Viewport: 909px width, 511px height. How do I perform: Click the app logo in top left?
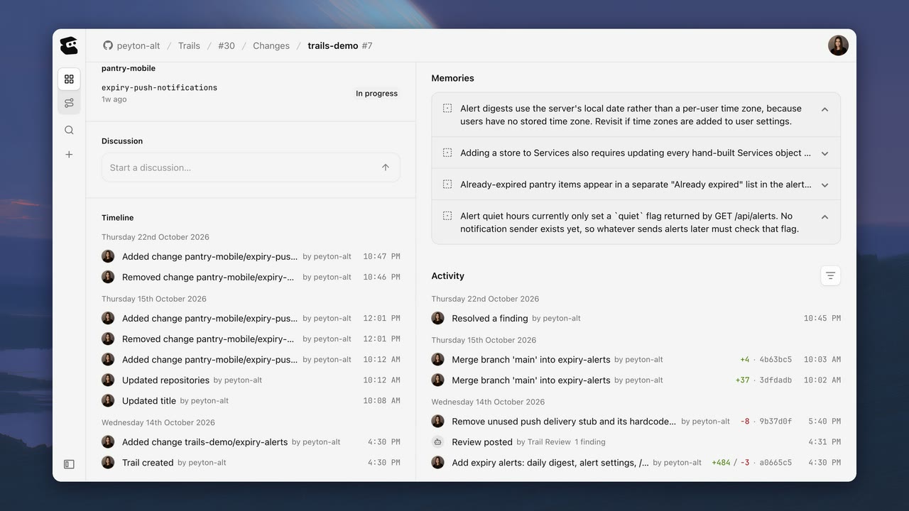coord(69,45)
